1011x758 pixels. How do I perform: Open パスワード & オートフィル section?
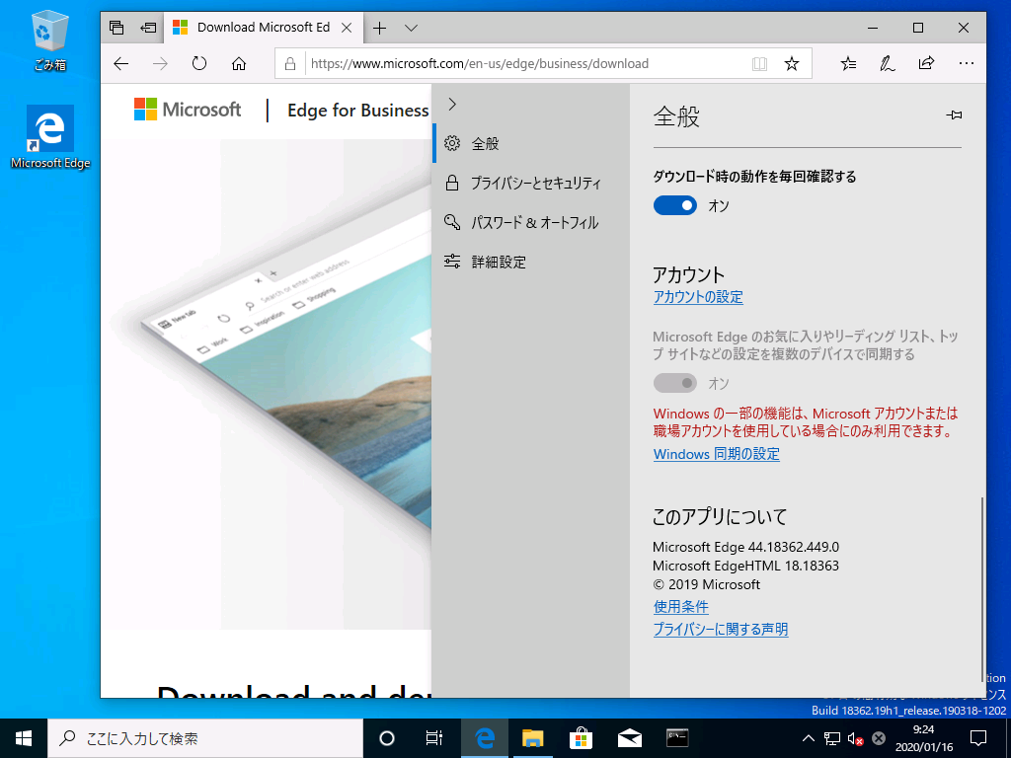(x=530, y=222)
